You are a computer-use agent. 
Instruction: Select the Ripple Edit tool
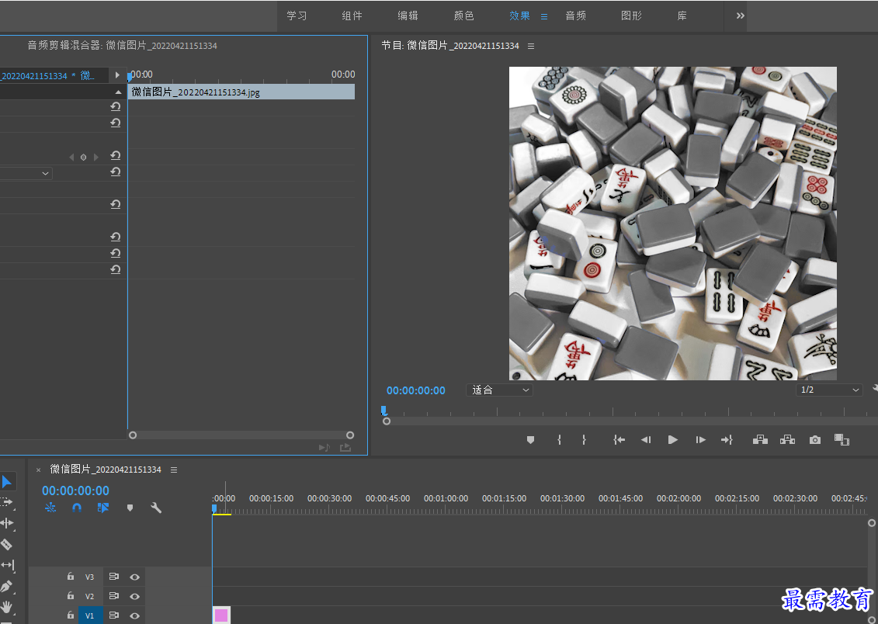[7, 523]
